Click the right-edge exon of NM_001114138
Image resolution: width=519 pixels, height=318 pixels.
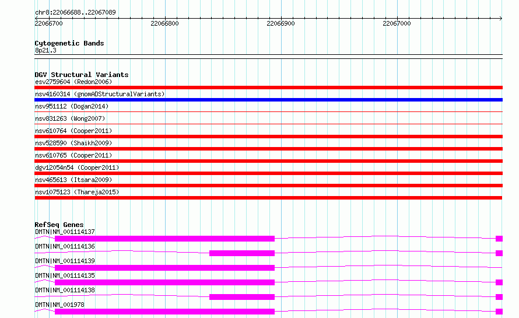point(499,297)
